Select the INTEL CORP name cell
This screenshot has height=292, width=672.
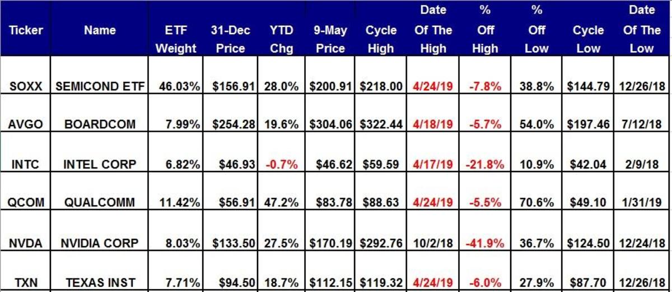[100, 164]
